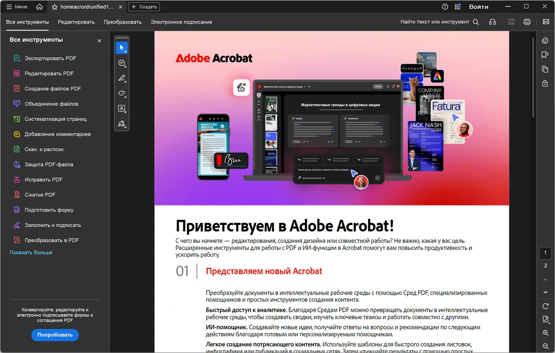Open Защита PDF-файла tool
This screenshot has height=353, width=555.
(x=43, y=164)
